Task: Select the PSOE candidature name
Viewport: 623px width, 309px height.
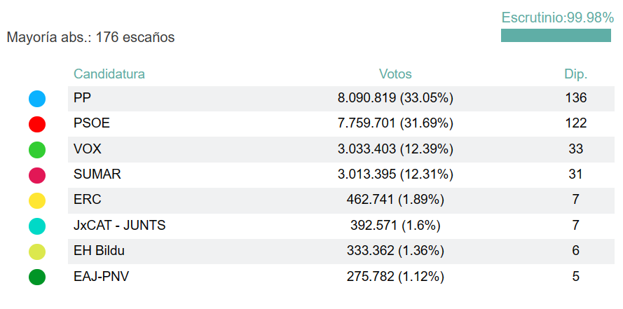Action: (x=92, y=123)
